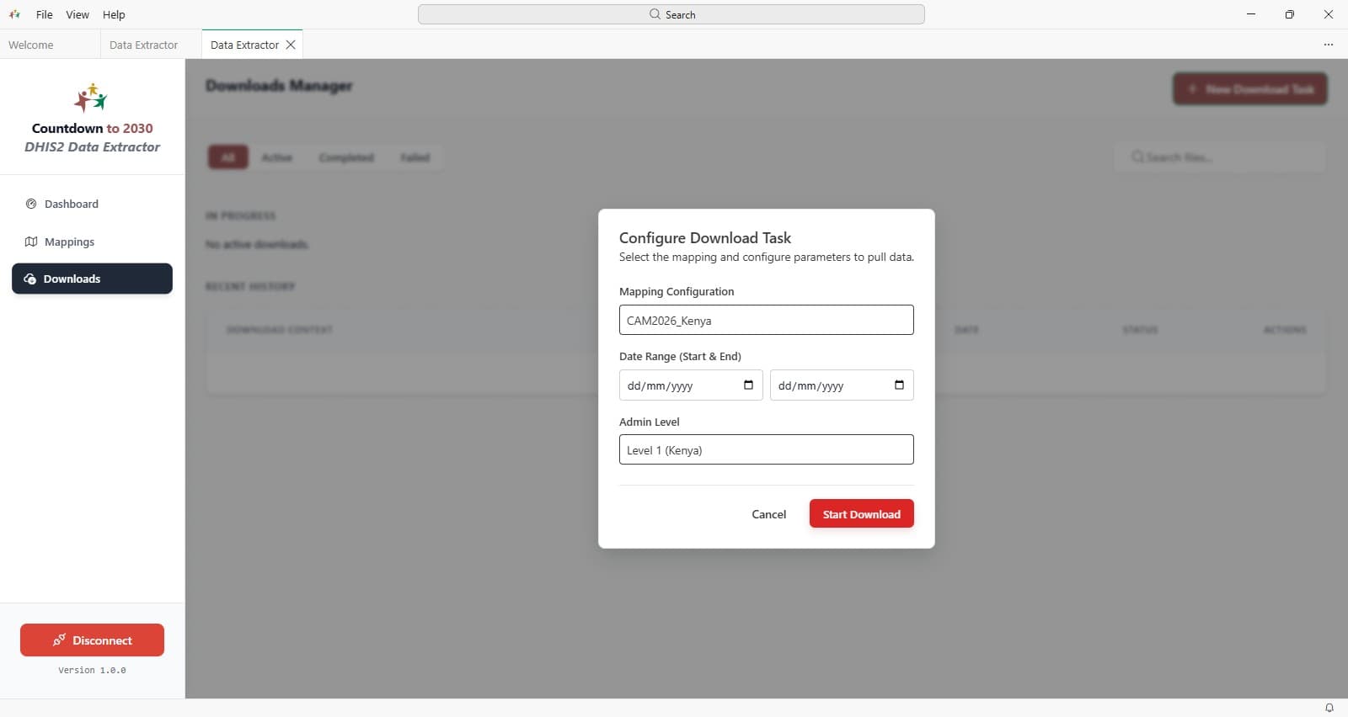Click the start date input field
This screenshot has height=717, width=1348.
click(691, 385)
